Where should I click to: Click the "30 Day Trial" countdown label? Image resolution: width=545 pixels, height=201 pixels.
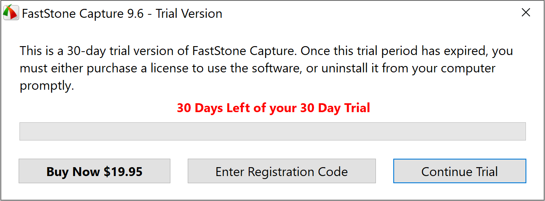tap(335, 108)
